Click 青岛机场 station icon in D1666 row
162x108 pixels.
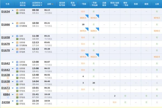pos(17,26)
